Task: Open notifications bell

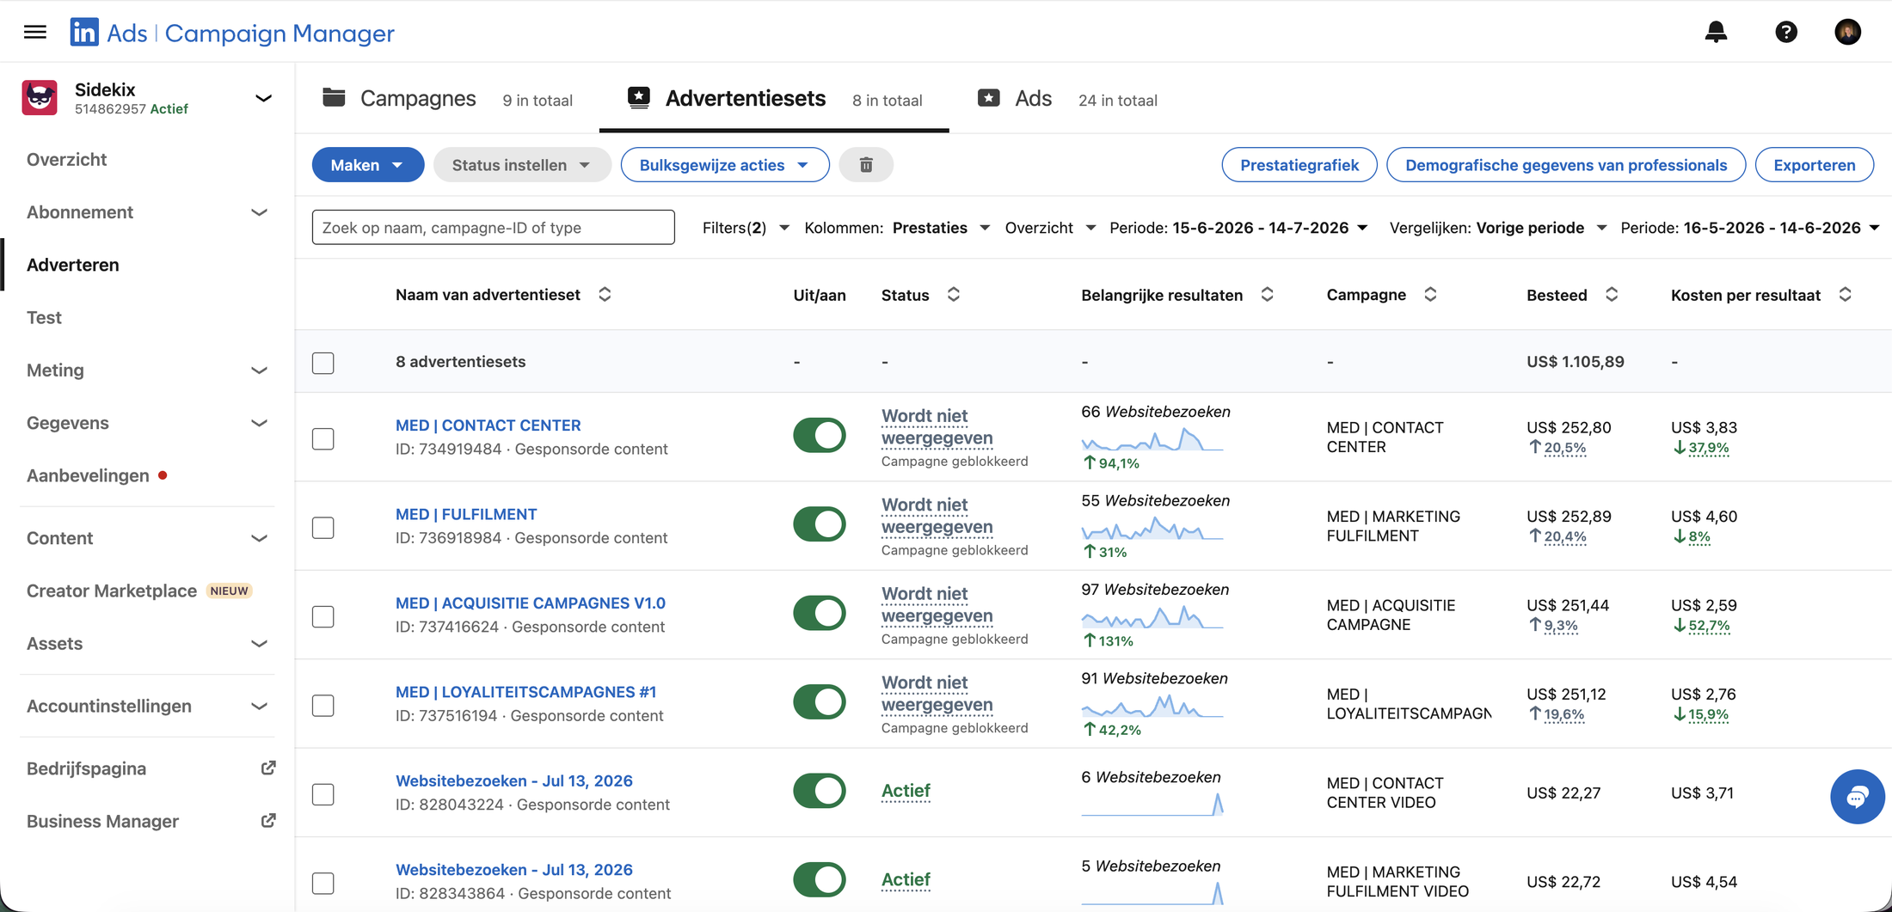Action: pyautogui.click(x=1716, y=32)
